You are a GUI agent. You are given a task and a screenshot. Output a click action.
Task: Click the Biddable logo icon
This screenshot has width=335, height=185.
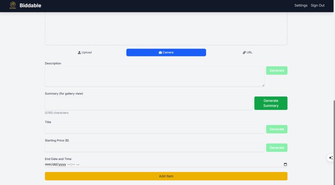(13, 5)
